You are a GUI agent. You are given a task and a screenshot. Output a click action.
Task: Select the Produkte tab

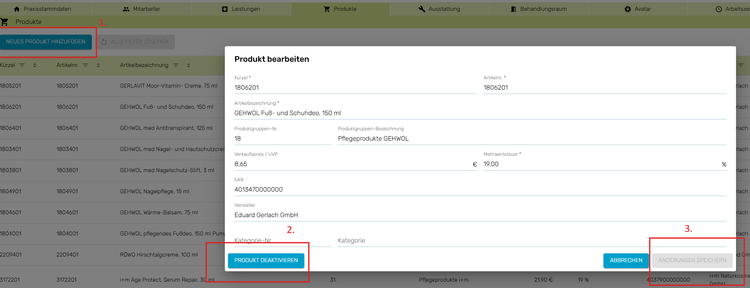[x=340, y=9]
